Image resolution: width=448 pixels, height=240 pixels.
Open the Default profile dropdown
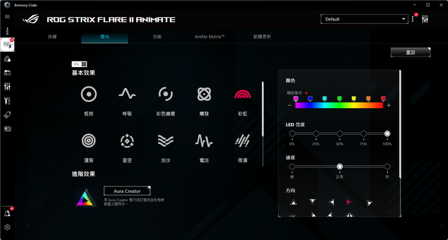(x=364, y=19)
